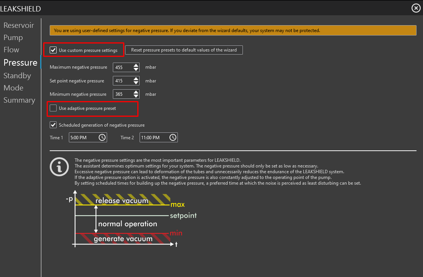Decrease Maximum negative pressure with down arrow
The width and height of the screenshot is (423, 277).
(x=136, y=69)
